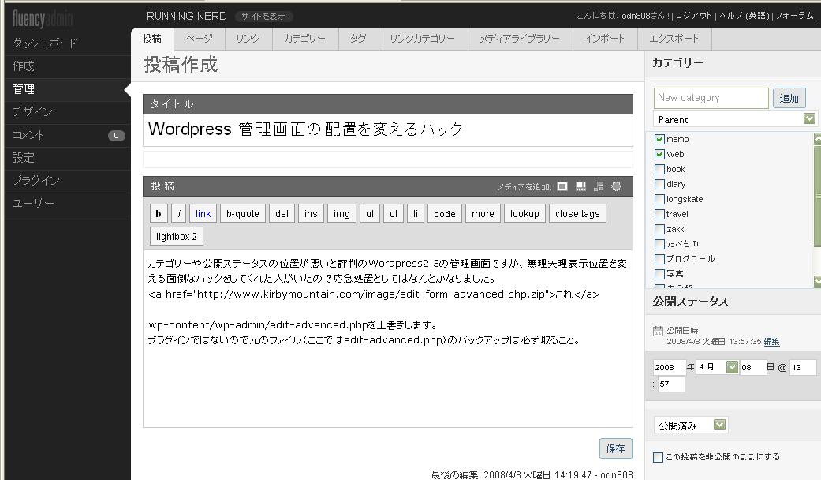Select 管理 in the sidebar
821x480 pixels.
click(68, 90)
